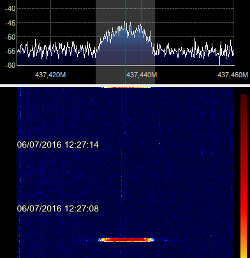This screenshot has width=250, height=258.
Task: Click the spectrum peak near -45 dB
Action: [x=125, y=22]
